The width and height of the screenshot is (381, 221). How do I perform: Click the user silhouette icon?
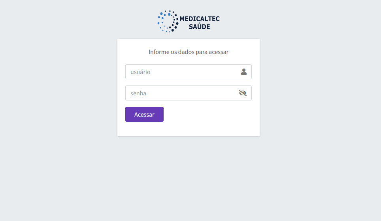coord(244,72)
